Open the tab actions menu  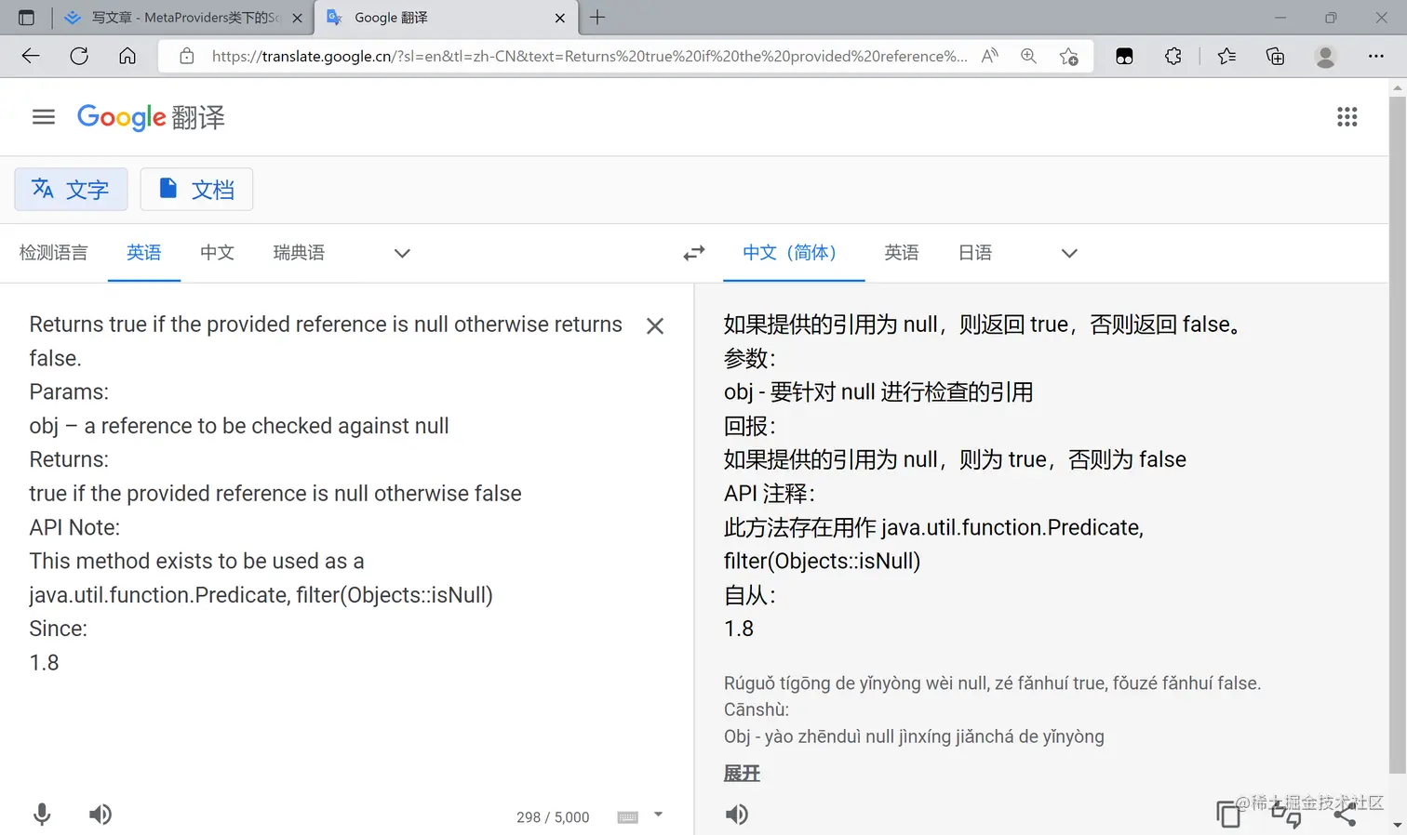(x=26, y=18)
